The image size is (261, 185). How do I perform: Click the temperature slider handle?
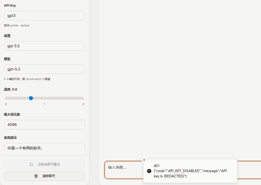[31, 98]
